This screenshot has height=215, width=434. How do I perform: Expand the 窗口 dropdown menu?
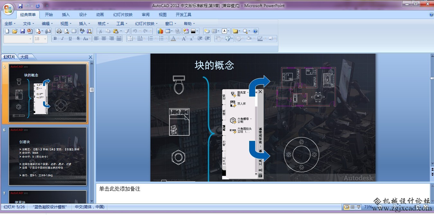(x=171, y=23)
